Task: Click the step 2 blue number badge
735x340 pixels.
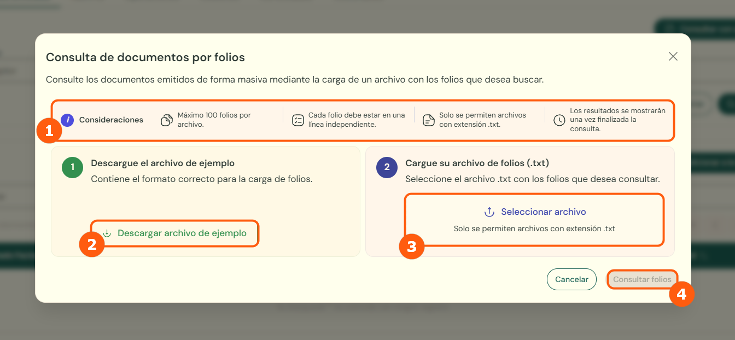Action: coord(387,168)
